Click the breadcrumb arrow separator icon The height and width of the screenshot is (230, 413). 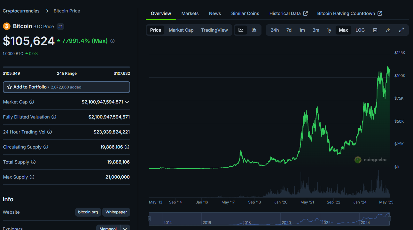point(47,11)
